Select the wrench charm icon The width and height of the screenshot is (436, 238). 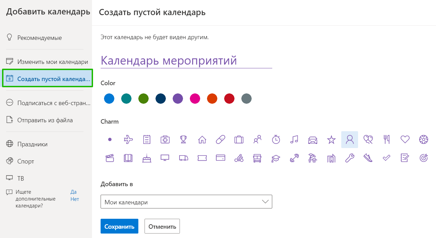349,158
